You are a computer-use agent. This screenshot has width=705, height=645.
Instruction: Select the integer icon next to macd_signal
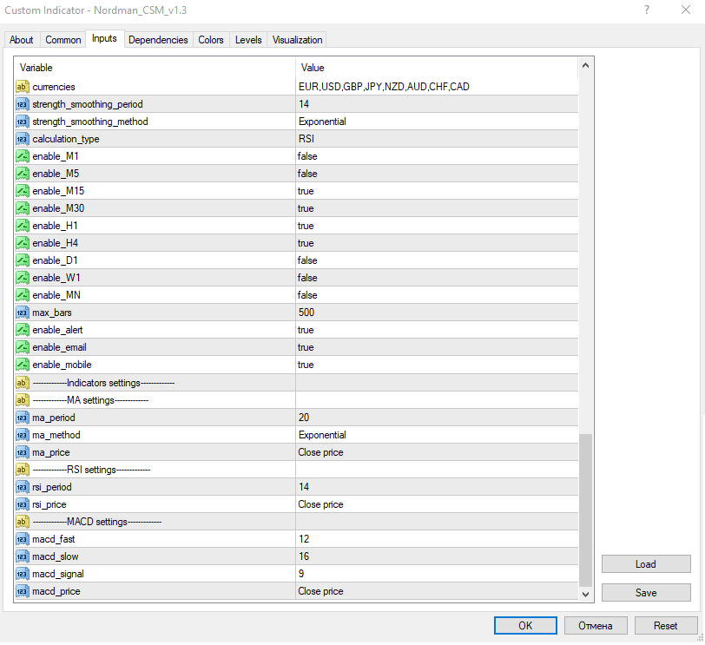[x=22, y=574]
